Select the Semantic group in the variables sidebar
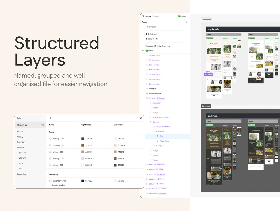Screen dimensions: 280x211 tap(20, 147)
